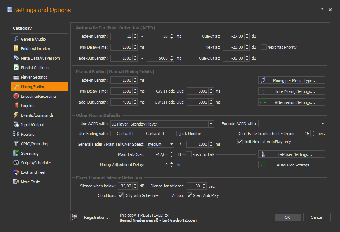This screenshot has width=340, height=232.
Task: Expand the Use ACPD with dropdown
Action: tap(211, 124)
